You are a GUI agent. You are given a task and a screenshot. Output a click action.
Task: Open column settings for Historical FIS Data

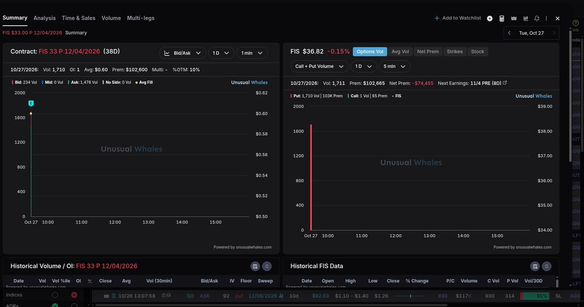click(535, 266)
